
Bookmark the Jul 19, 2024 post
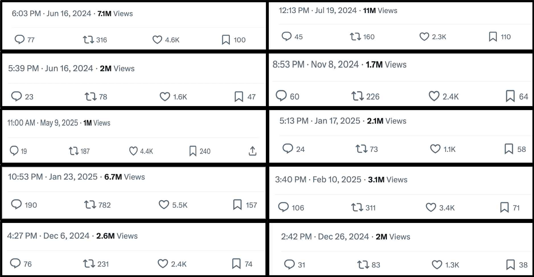coord(493,37)
